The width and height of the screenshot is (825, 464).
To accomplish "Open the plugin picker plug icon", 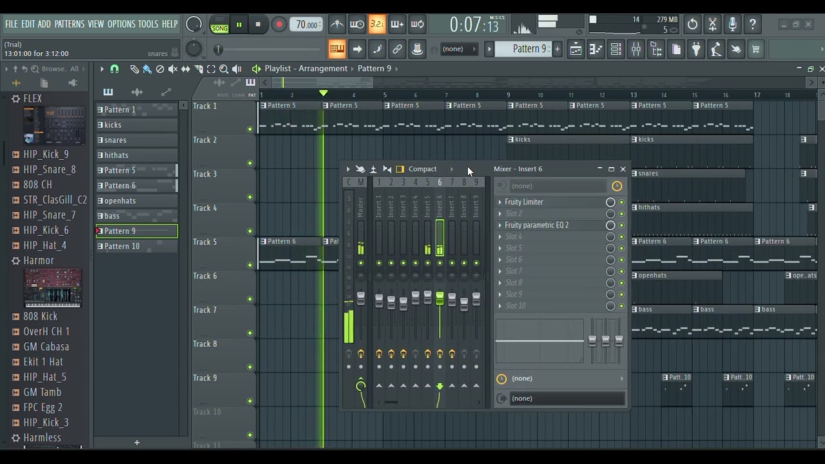I will [696, 49].
